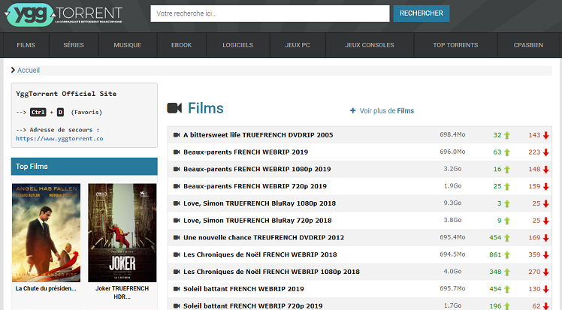Click camera icon of Une nouvelle chance

click(x=177, y=237)
